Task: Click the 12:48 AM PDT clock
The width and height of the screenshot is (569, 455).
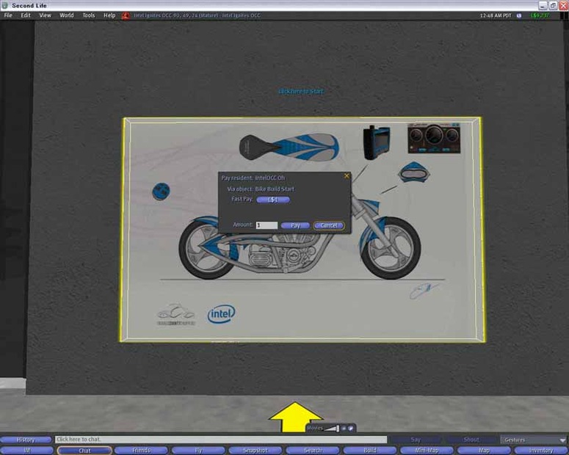Action: [x=496, y=15]
